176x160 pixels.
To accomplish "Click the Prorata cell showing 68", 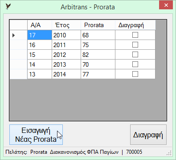I will 98,35.
